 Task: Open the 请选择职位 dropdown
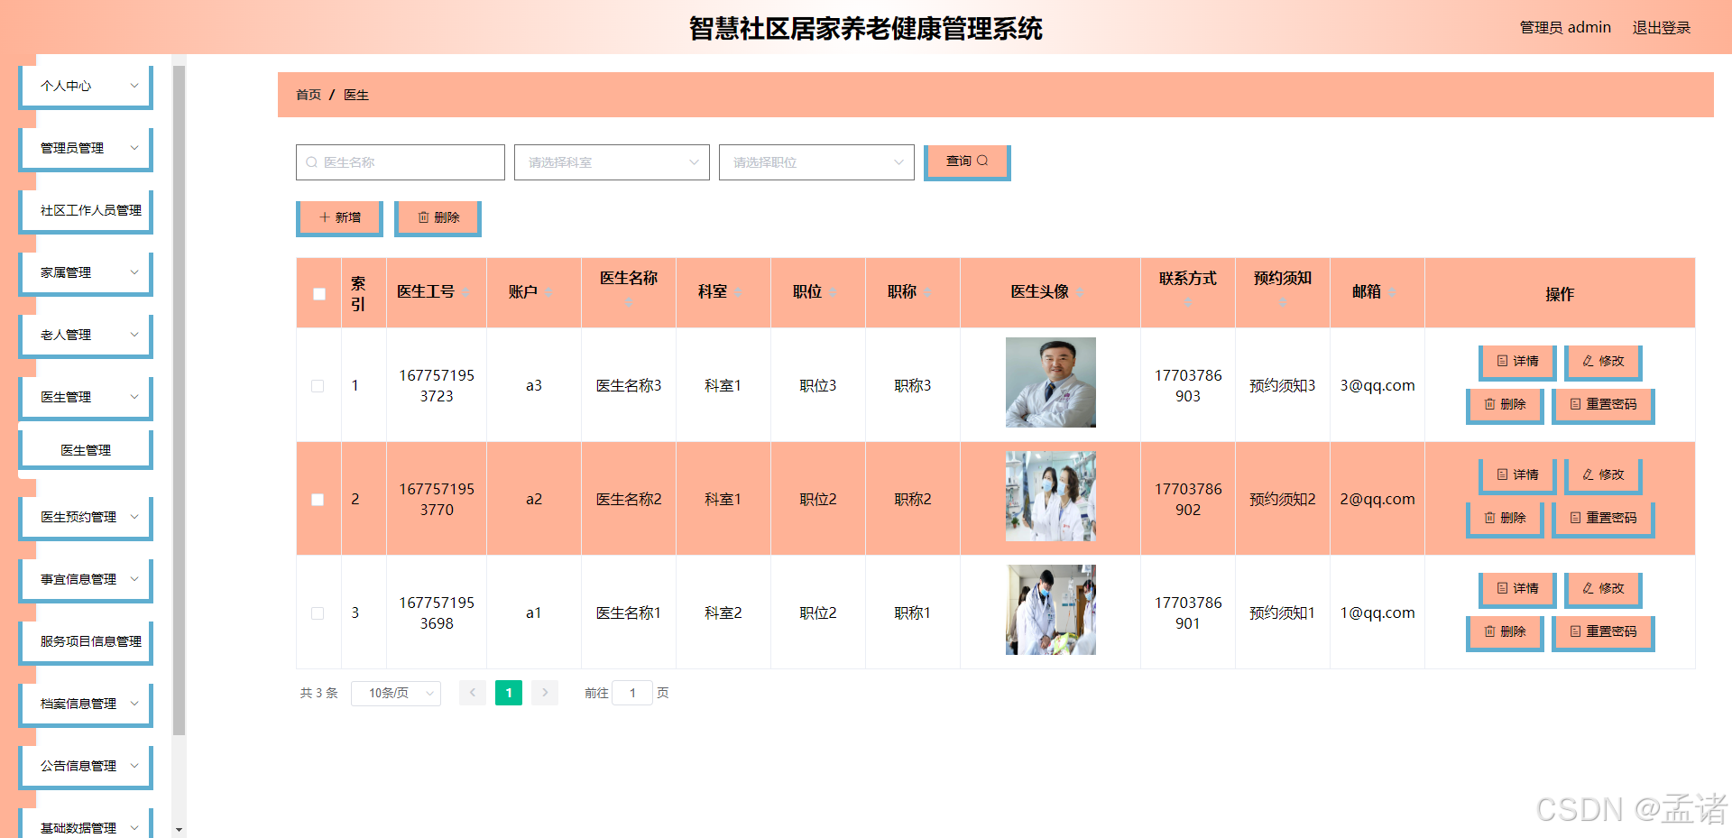(816, 162)
